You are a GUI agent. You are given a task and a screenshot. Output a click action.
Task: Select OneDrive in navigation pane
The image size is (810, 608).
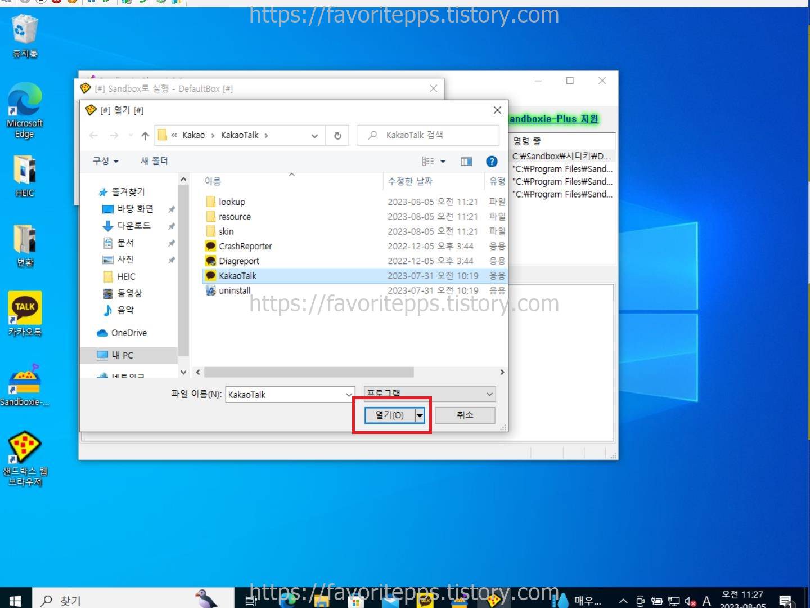(129, 333)
